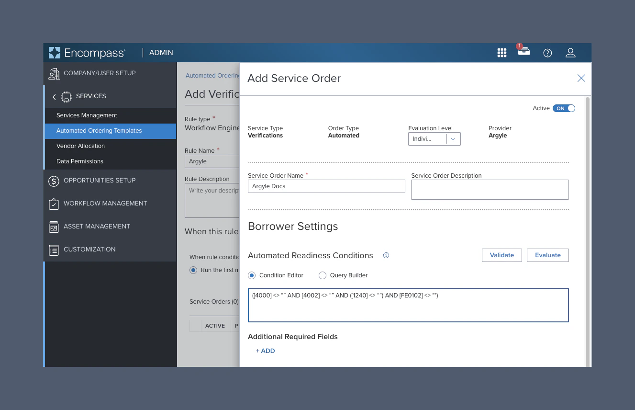This screenshot has width=635, height=410.
Task: Validate the readiness conditions
Action: tap(501, 255)
